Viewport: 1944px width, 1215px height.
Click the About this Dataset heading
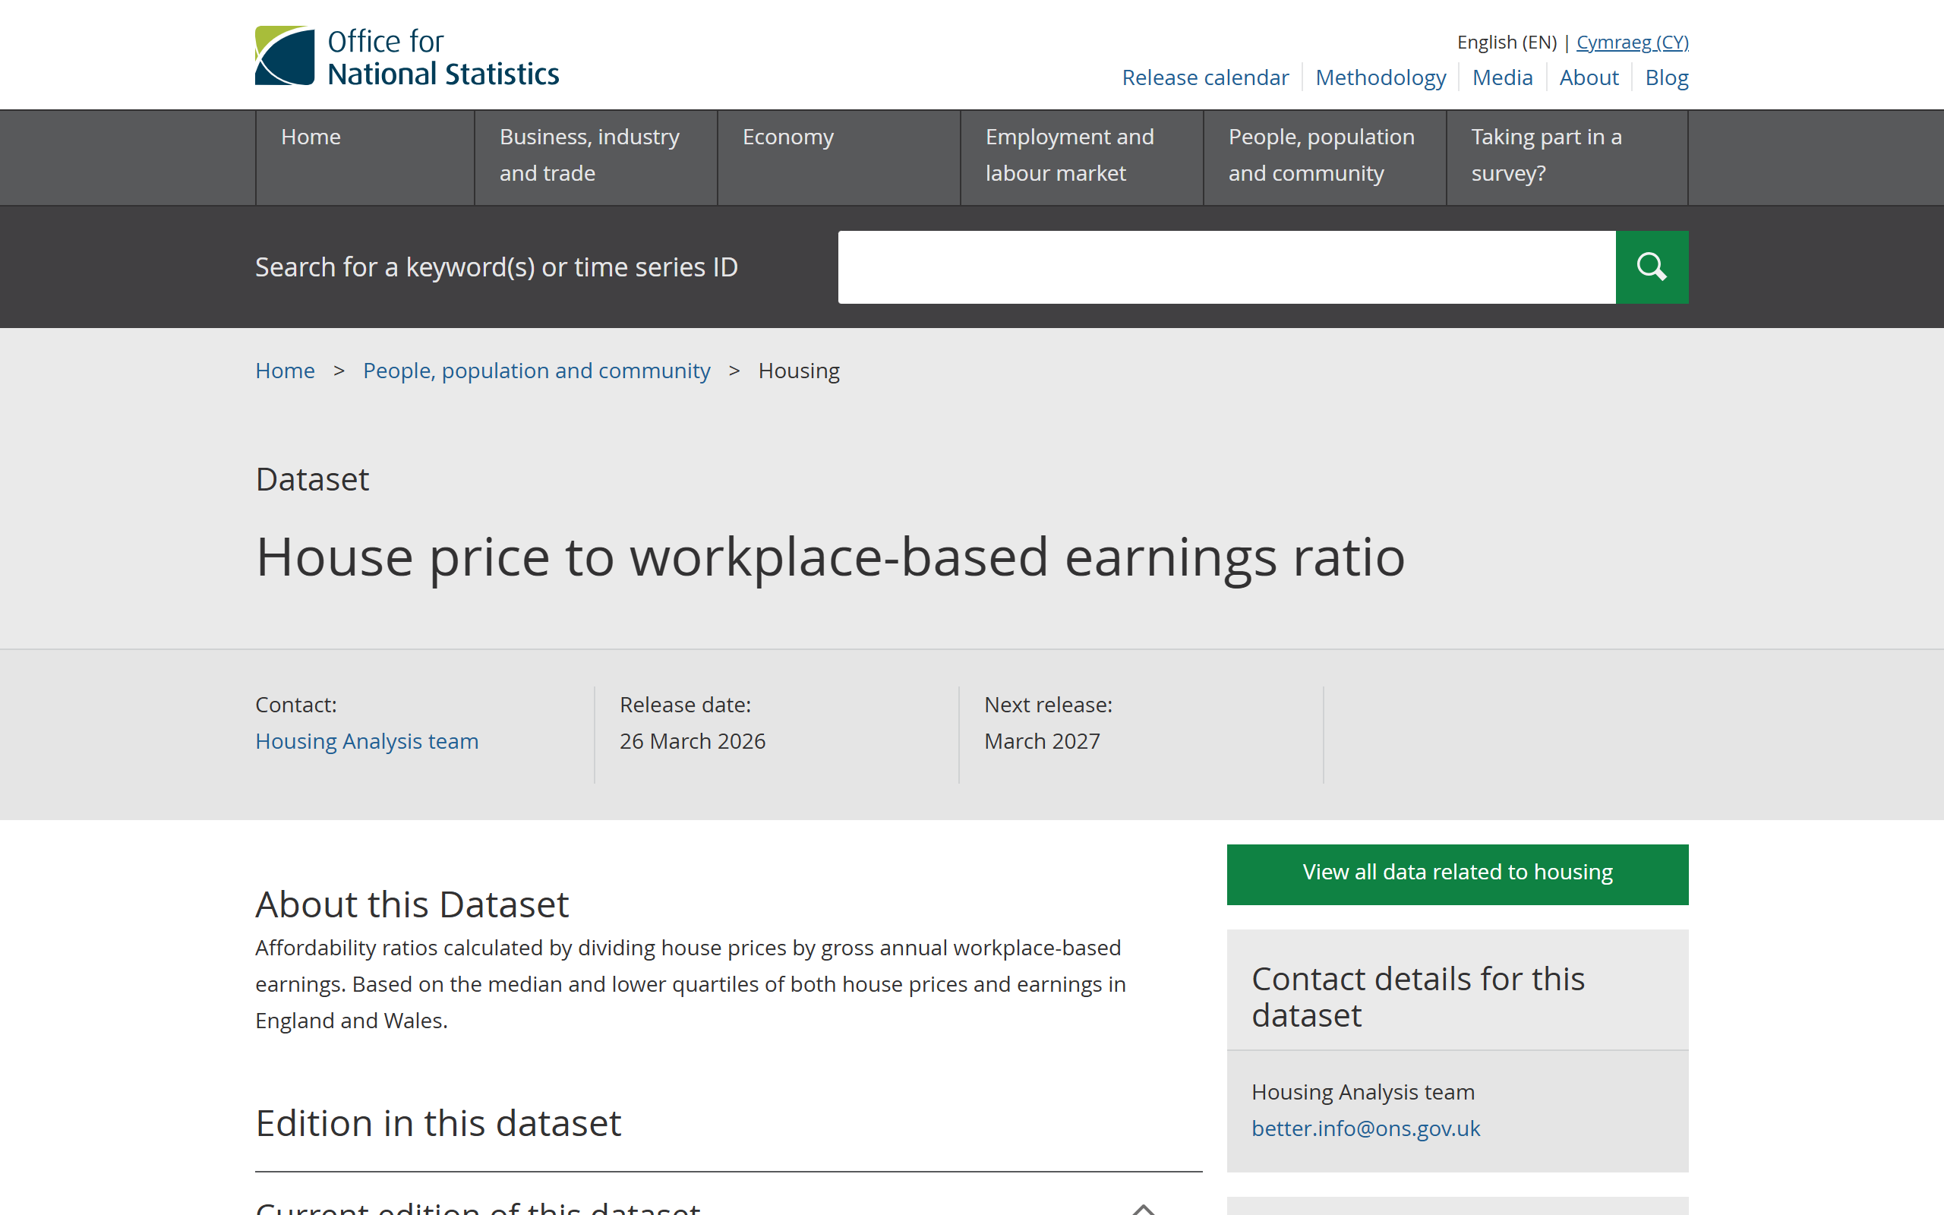click(x=412, y=904)
